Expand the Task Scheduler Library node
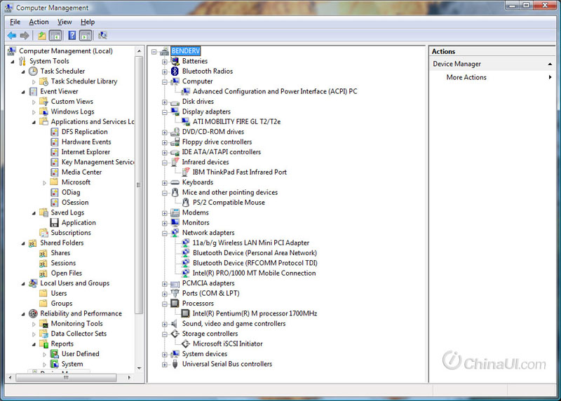The image size is (561, 401). (34, 82)
